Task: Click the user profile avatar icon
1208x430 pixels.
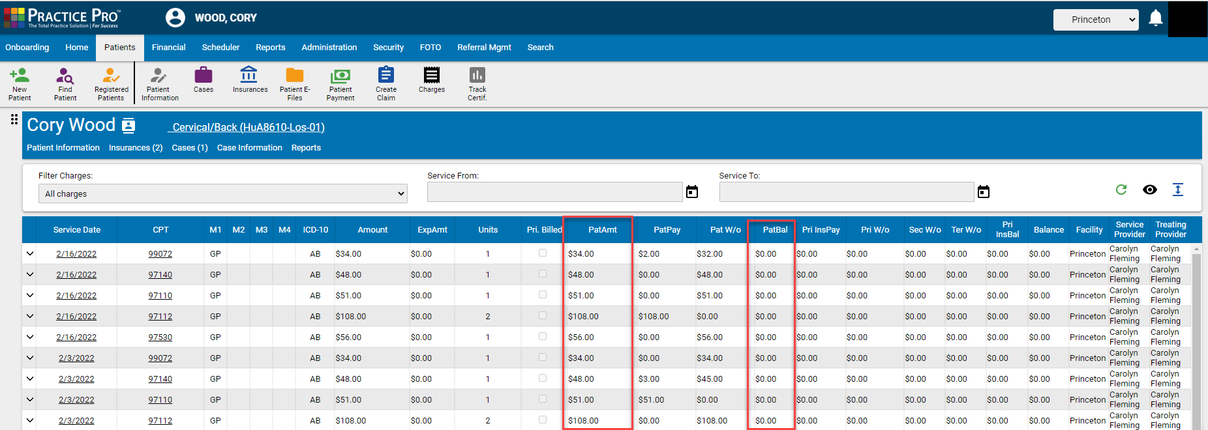Action: [x=175, y=18]
